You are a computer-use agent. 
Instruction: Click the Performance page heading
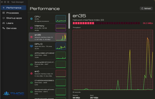(45, 9)
